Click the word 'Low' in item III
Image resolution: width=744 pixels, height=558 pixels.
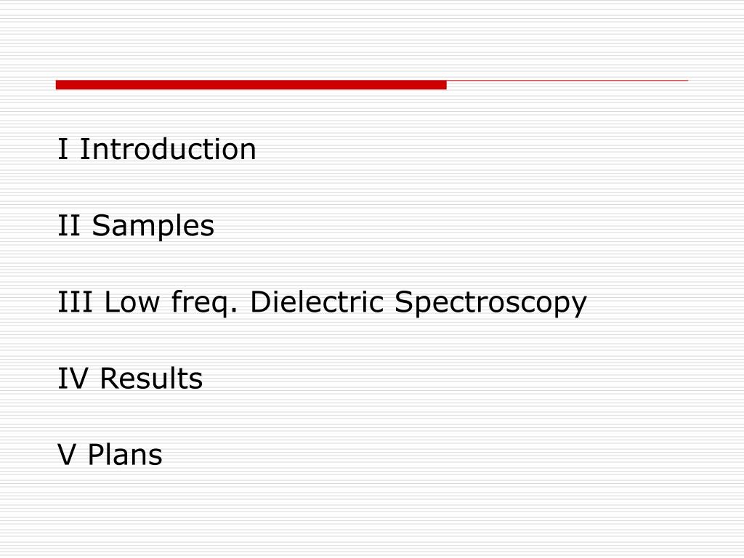132,302
